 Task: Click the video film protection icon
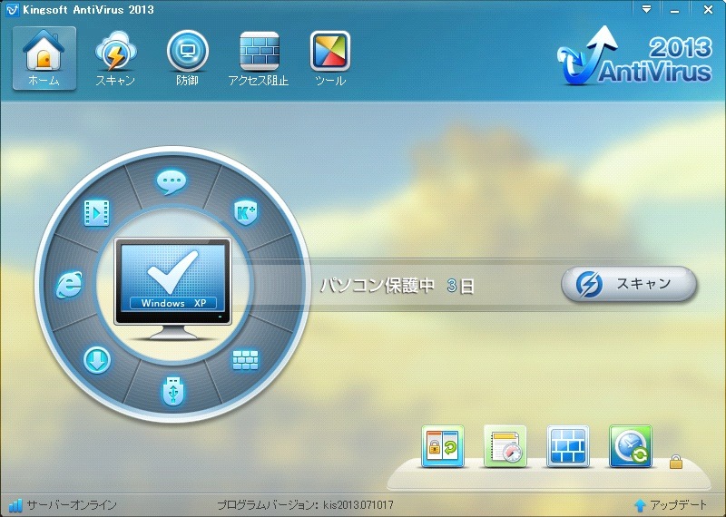tap(97, 213)
